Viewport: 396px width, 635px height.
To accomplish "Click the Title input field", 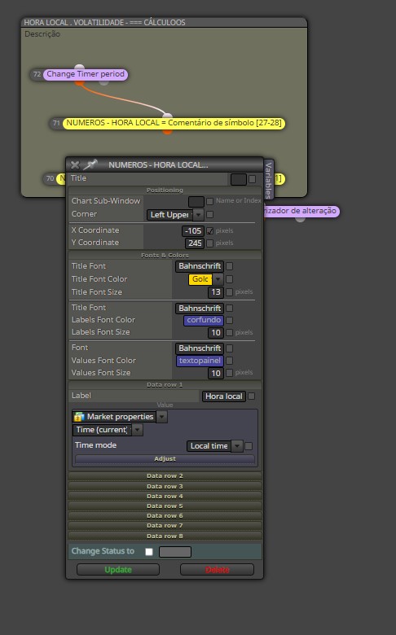I will click(x=238, y=179).
